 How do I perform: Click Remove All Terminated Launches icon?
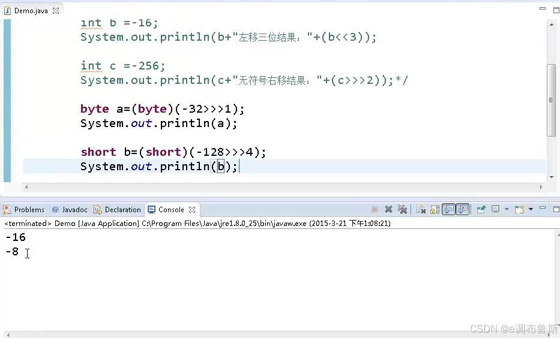point(403,210)
